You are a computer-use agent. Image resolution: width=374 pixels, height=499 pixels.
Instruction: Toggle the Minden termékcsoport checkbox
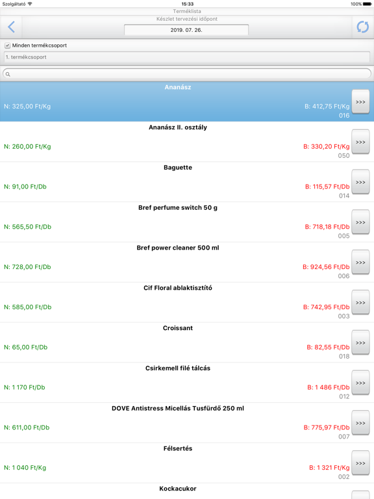pyautogui.click(x=7, y=45)
